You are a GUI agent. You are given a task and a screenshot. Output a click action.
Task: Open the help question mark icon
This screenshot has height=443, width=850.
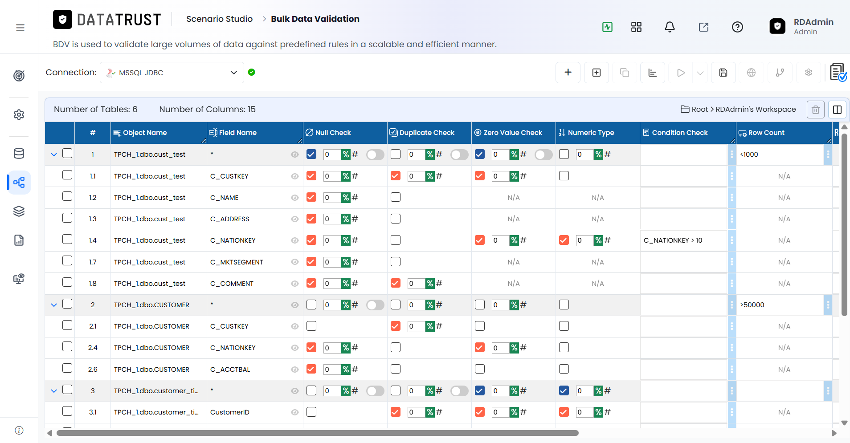pos(737,27)
